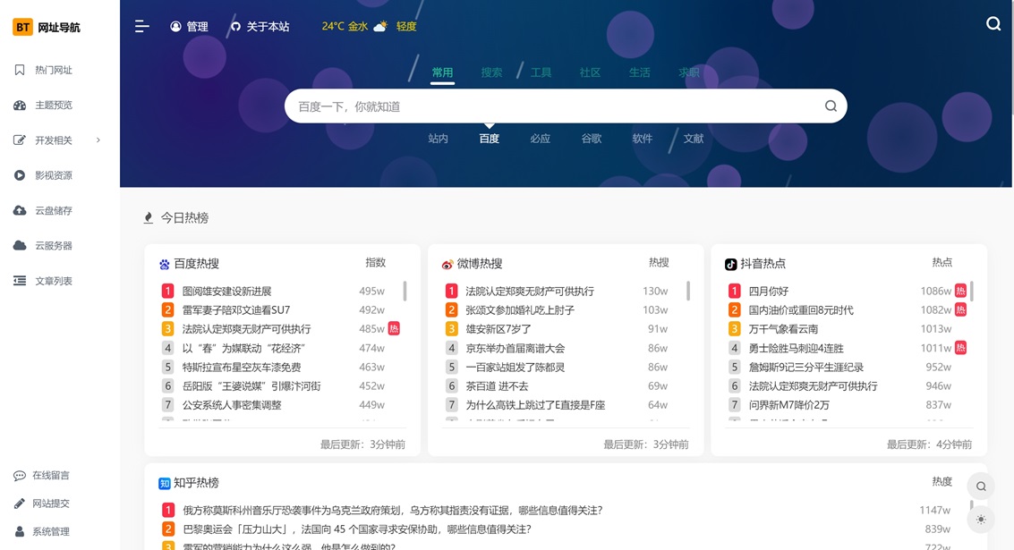The height and width of the screenshot is (550, 1014).
Task: Open 雷军妻子陪邓文迪看SU7 headline
Action: pyautogui.click(x=236, y=309)
